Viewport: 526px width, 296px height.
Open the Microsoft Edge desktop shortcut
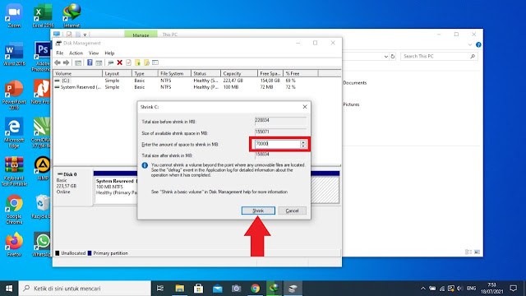click(x=14, y=132)
